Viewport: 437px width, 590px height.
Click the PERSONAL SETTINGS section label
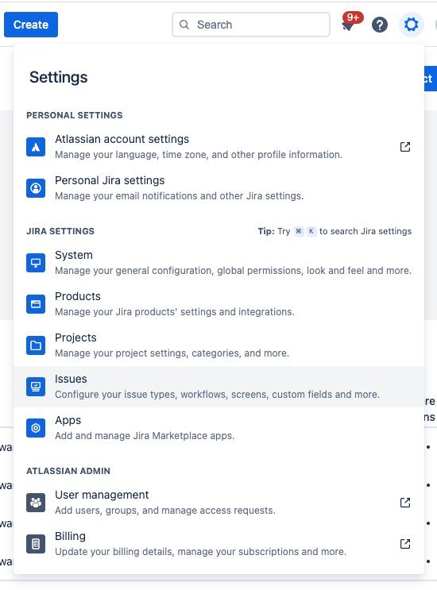tap(75, 115)
